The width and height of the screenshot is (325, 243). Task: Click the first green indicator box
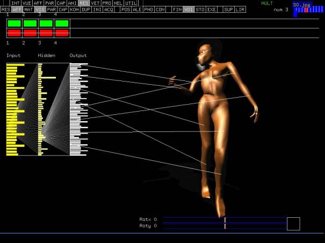point(15,24)
